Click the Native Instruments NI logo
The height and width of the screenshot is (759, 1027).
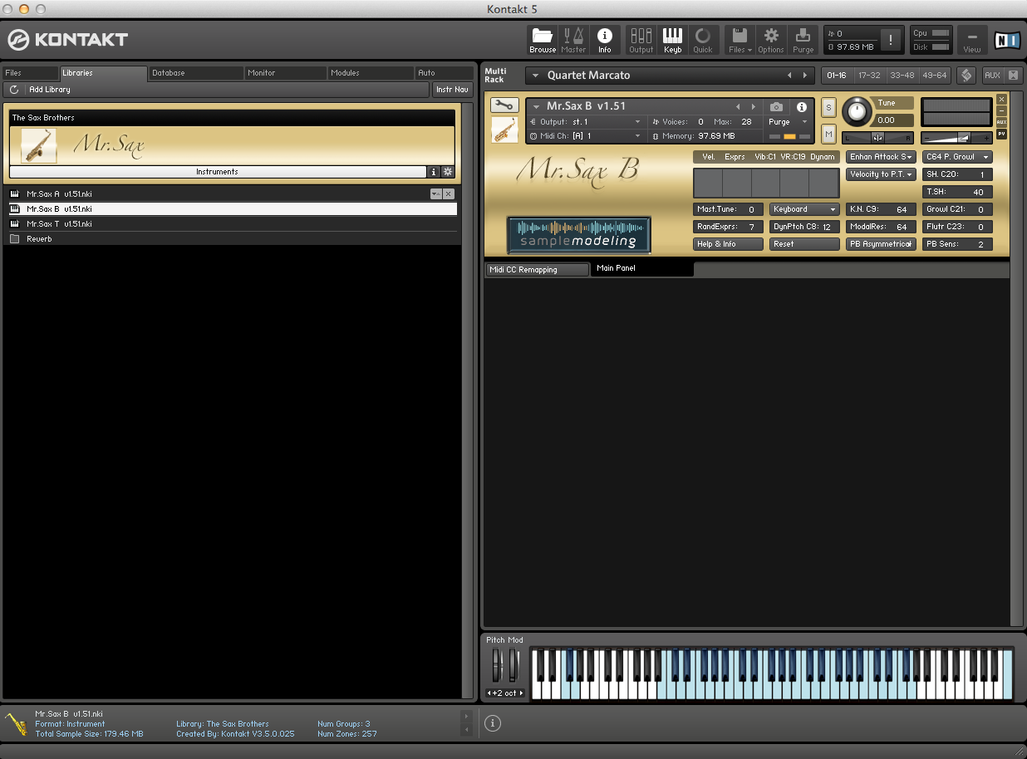coord(1006,40)
